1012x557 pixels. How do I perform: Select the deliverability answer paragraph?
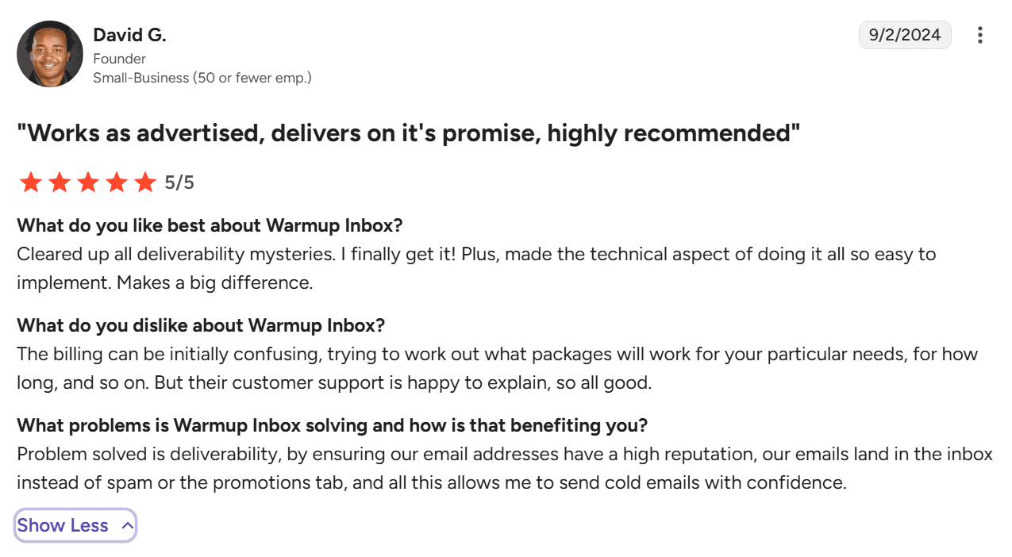500,465
